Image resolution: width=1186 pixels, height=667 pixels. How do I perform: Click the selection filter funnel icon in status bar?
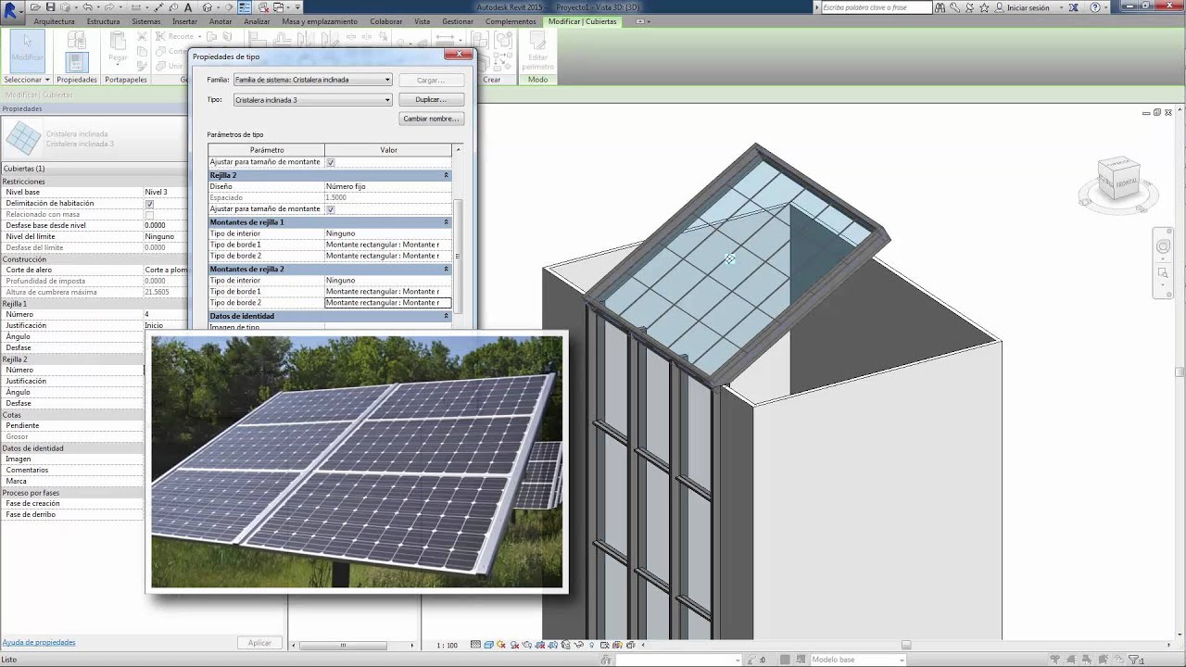1133,660
